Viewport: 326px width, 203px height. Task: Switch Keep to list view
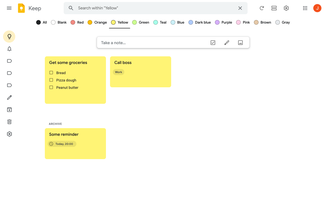[x=274, y=8]
